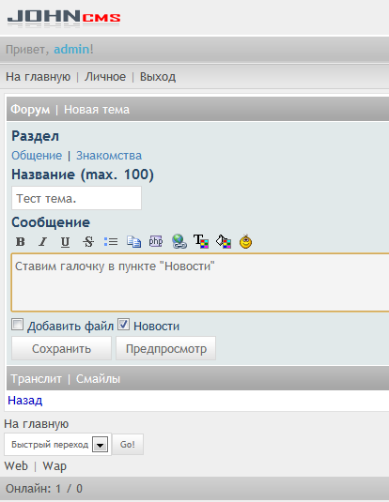Open the Личное menu item

pyautogui.click(x=105, y=77)
